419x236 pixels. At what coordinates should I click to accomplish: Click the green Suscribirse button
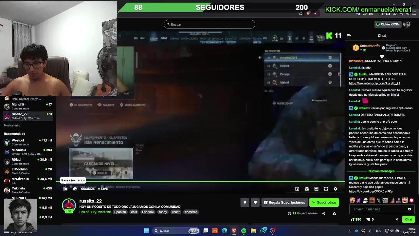click(324, 203)
